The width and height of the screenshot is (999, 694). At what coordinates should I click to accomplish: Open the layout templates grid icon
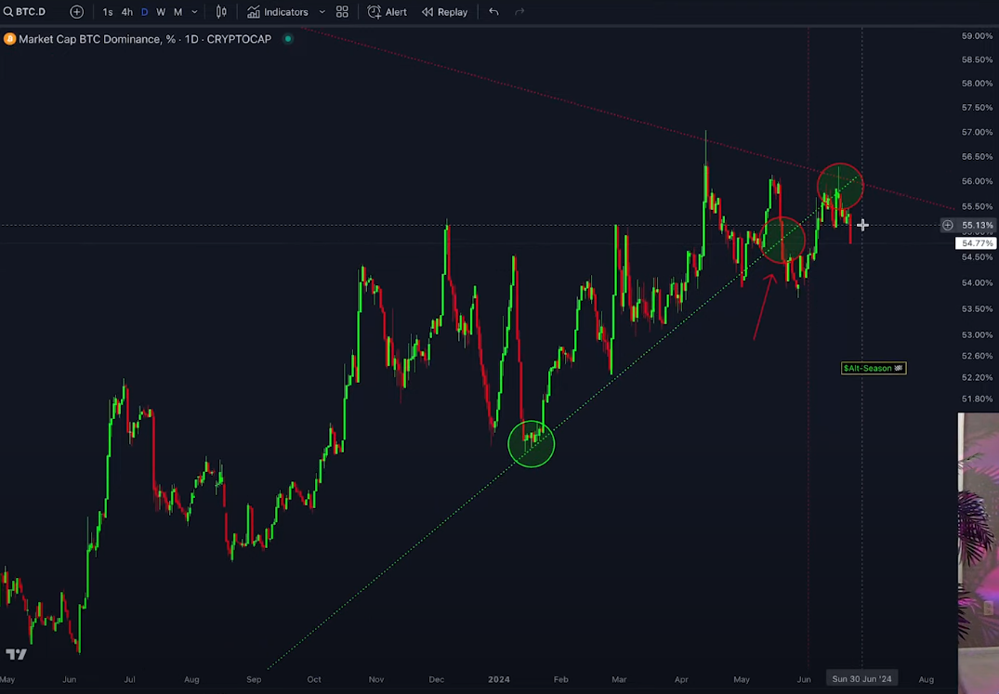(342, 12)
